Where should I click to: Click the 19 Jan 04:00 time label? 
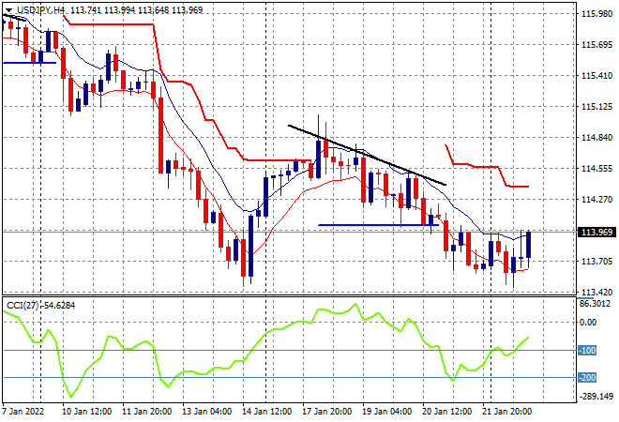[x=386, y=412]
